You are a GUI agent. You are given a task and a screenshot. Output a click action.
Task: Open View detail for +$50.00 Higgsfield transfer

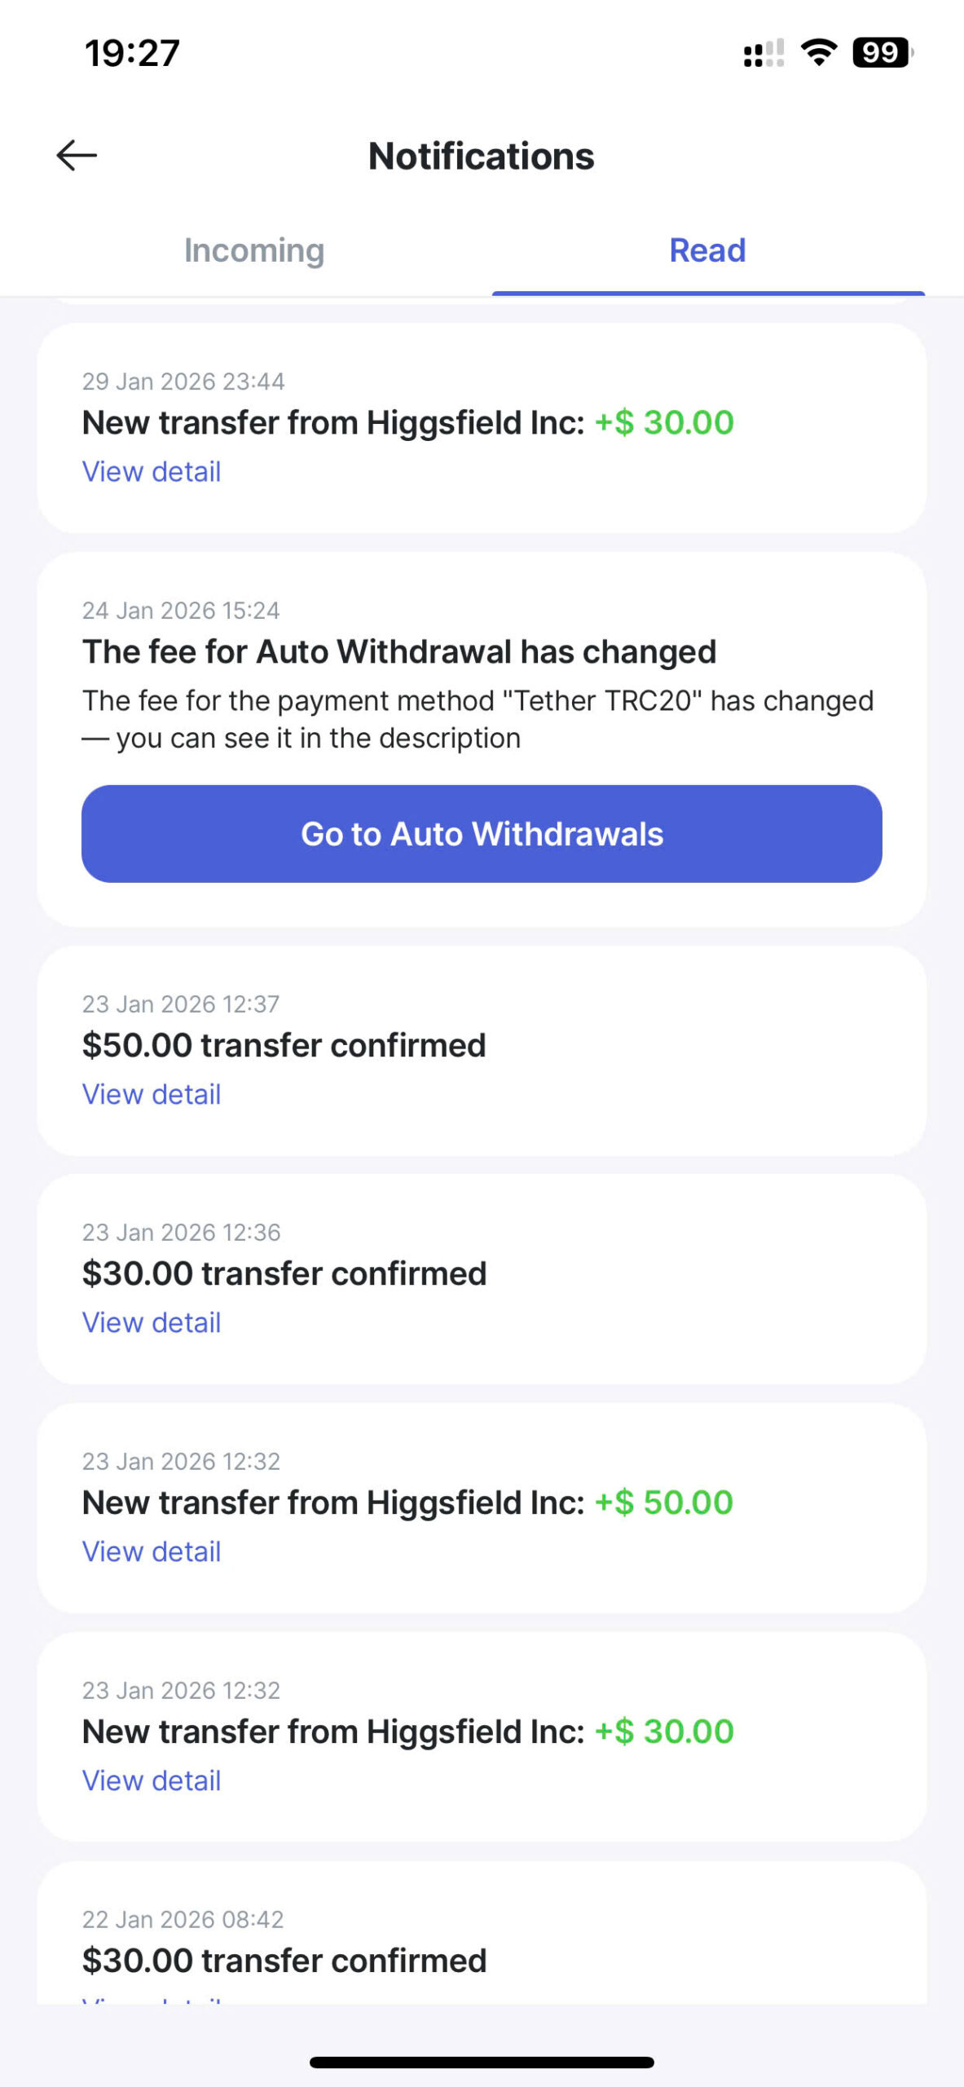(152, 1551)
